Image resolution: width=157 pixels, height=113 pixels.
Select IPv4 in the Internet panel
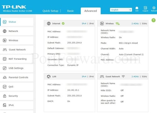point(84,24)
